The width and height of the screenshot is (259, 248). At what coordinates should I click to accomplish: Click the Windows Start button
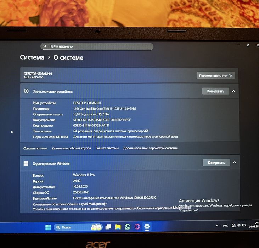point(48,227)
